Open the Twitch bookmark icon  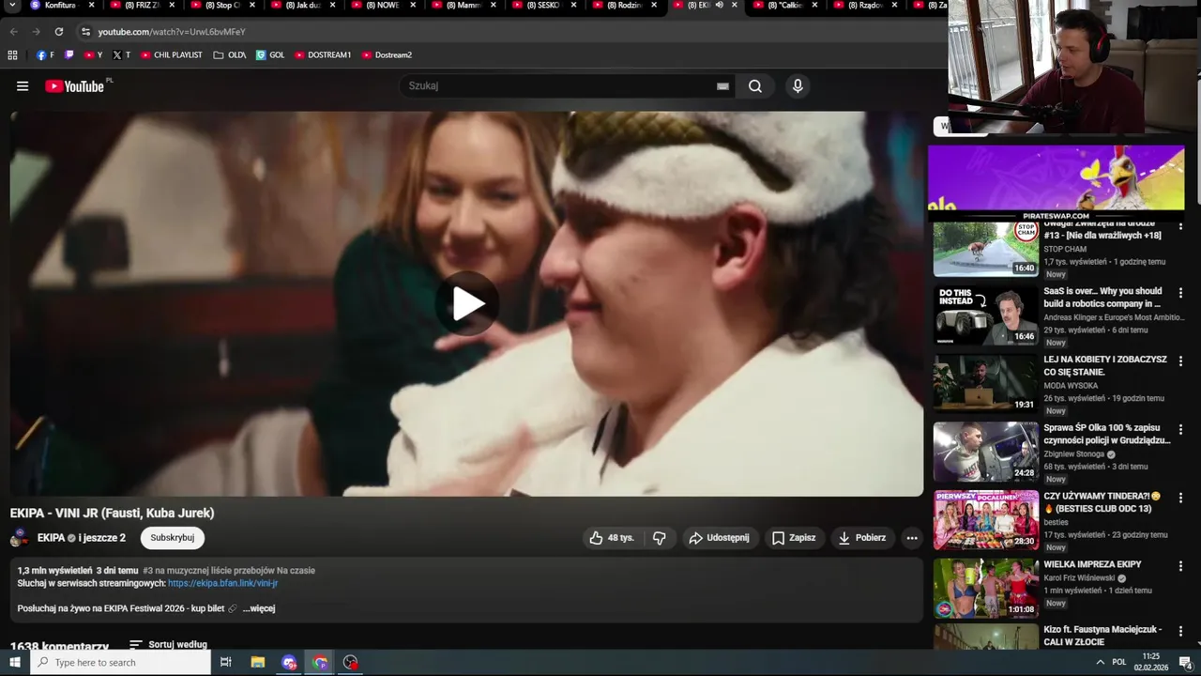[x=68, y=55]
